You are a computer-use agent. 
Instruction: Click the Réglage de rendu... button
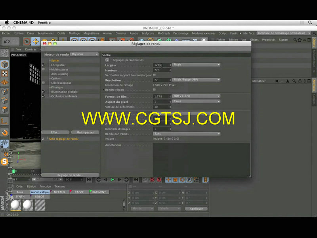pyautogui.click(x=70, y=175)
